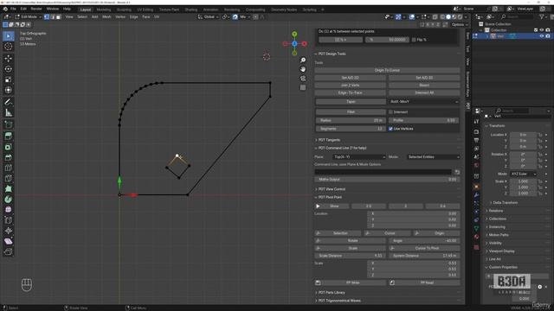Click the Taper button
The image size is (554, 311).
351,102
